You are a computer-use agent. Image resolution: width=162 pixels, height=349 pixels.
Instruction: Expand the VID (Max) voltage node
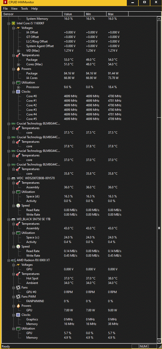point(18,51)
